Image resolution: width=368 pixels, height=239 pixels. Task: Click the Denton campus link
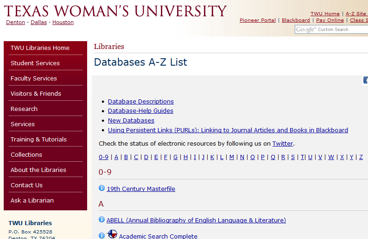coord(15,22)
